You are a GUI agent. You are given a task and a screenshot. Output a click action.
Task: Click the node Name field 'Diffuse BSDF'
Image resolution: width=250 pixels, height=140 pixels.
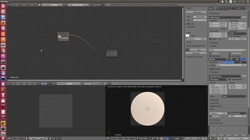200,17
